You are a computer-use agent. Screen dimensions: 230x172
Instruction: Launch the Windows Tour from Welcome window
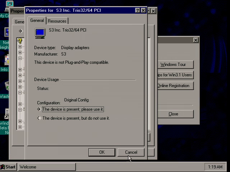(175, 64)
